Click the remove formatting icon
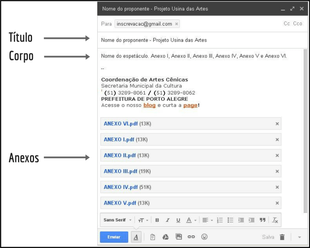This screenshot has width=310, height=248. tap(275, 220)
